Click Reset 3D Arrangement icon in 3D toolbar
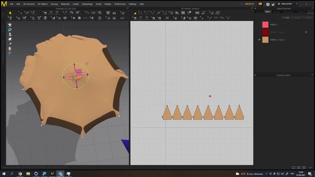 click(x=114, y=13)
